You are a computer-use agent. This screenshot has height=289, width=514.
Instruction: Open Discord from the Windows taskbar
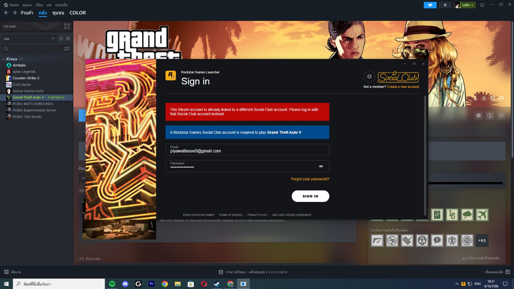[125, 284]
